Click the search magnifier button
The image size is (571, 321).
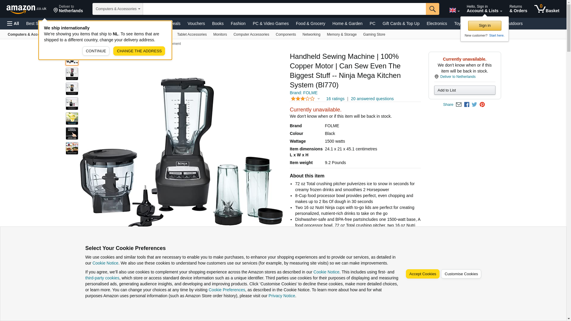432,9
